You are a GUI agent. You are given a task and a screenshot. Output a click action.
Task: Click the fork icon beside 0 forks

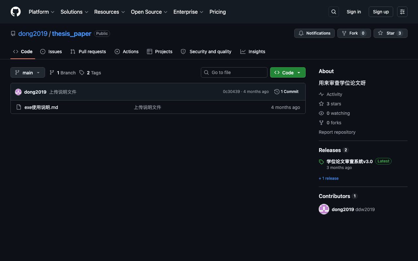click(321, 123)
